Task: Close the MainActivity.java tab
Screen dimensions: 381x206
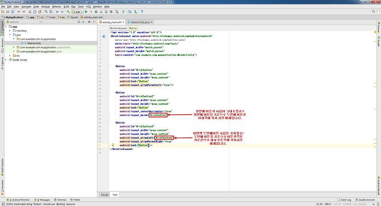Action: pyautogui.click(x=151, y=22)
